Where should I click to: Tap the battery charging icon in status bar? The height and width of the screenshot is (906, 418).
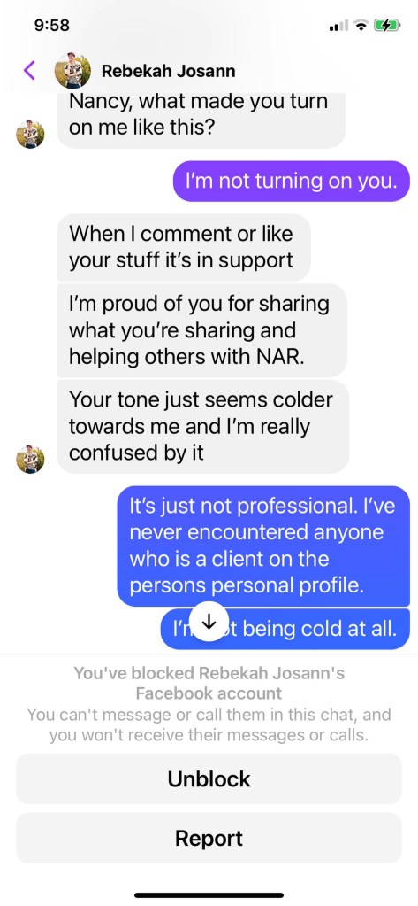[x=387, y=26]
